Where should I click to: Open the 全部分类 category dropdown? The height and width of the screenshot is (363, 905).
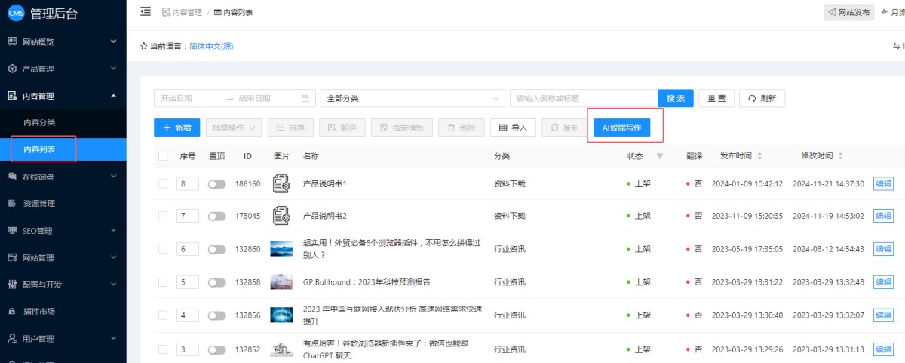click(412, 99)
